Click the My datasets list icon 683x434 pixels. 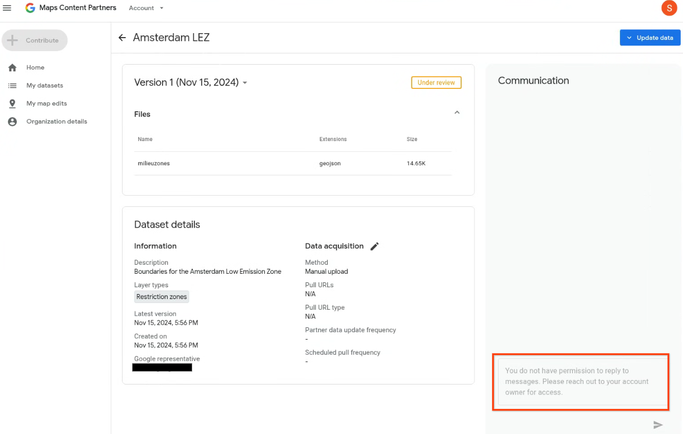pyautogui.click(x=12, y=85)
